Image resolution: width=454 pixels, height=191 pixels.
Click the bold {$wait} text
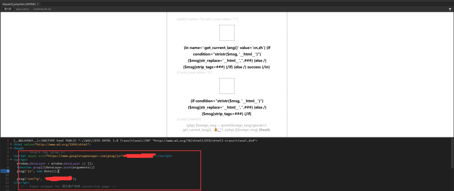[x=265, y=130]
